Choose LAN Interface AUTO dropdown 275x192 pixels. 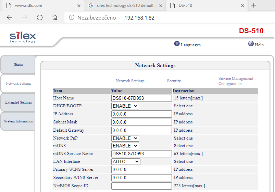(126, 161)
